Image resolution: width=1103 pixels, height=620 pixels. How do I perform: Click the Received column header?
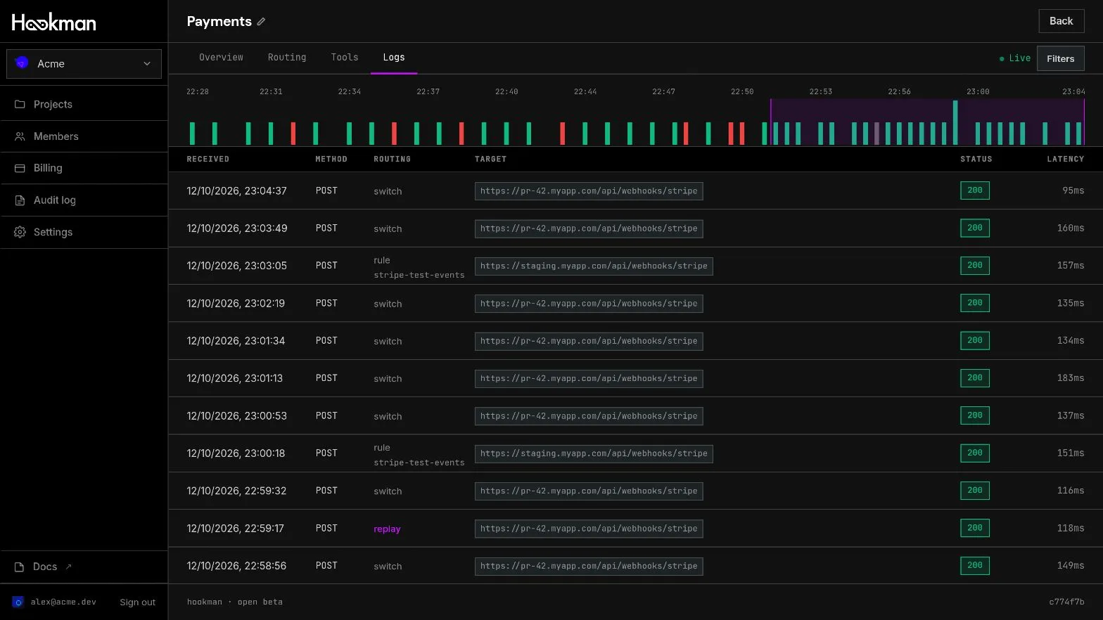tap(208, 160)
